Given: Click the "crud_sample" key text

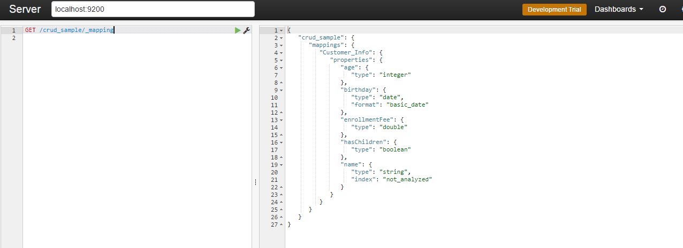Looking at the screenshot, I should pyautogui.click(x=321, y=38).
